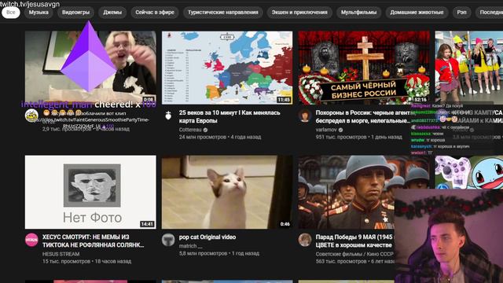Click the streamer webcam overlay

449,236
